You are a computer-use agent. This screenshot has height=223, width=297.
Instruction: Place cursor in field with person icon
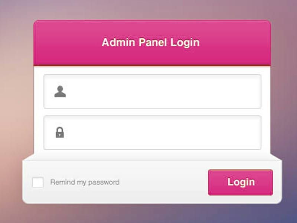click(x=152, y=91)
